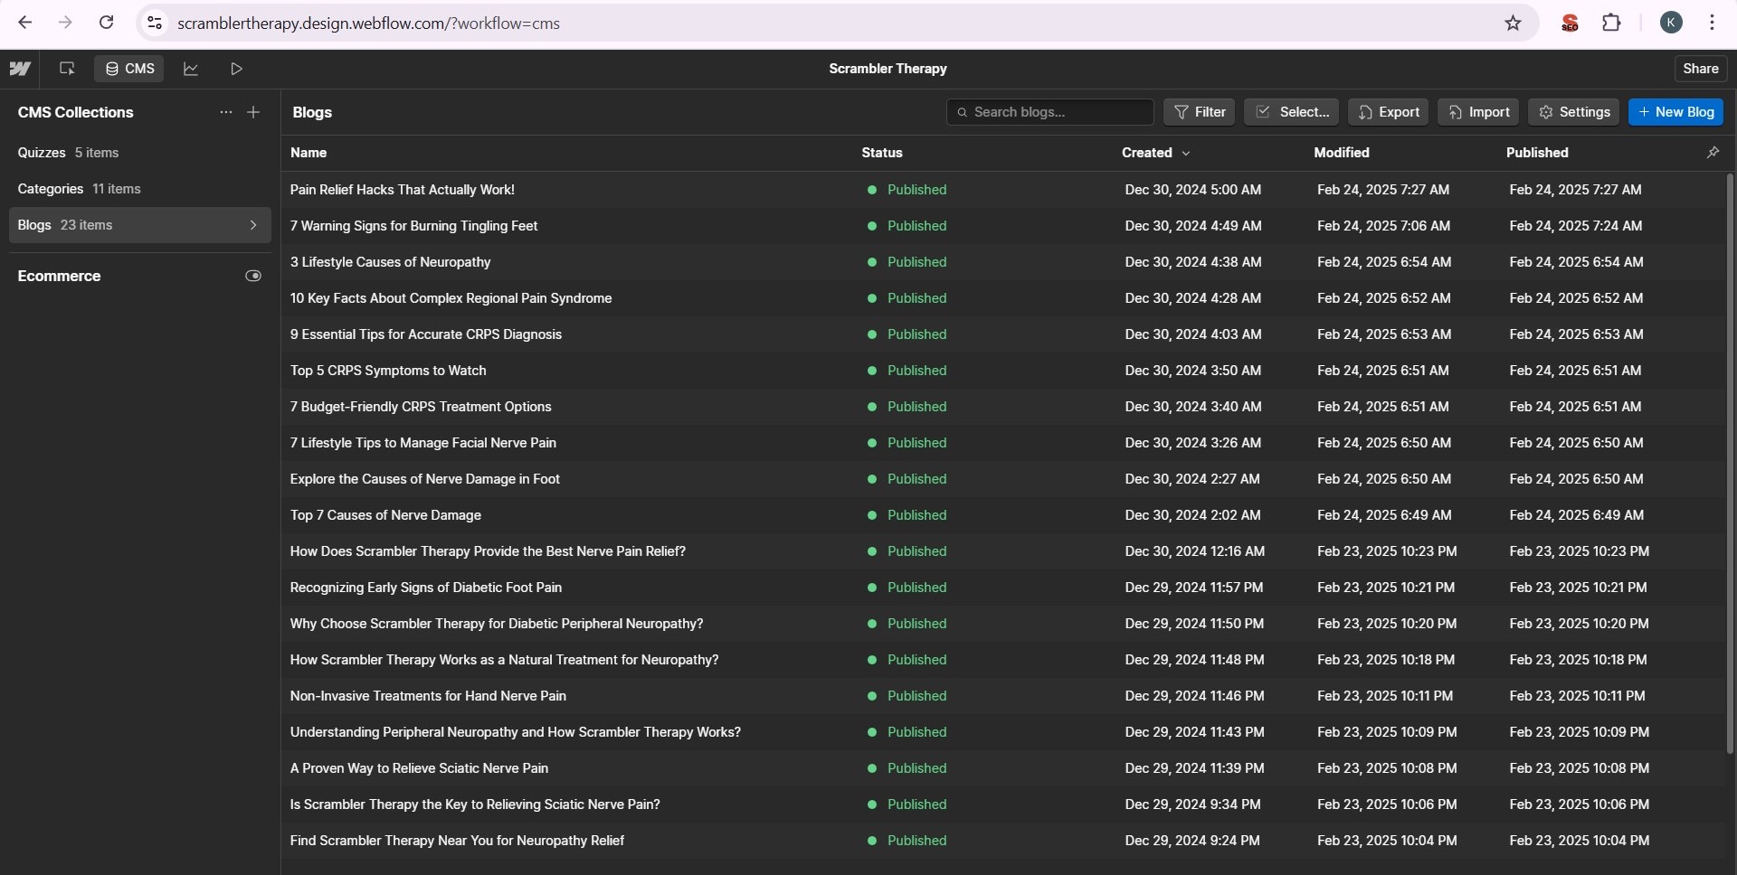1737x875 pixels.
Task: Click the Import button
Action: 1478,112
